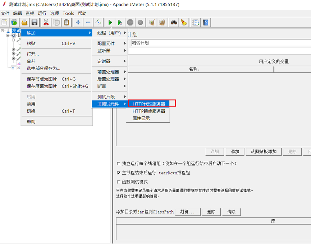Choose 合并 in context menu
This screenshot has height=244, width=311.
tap(57, 61)
